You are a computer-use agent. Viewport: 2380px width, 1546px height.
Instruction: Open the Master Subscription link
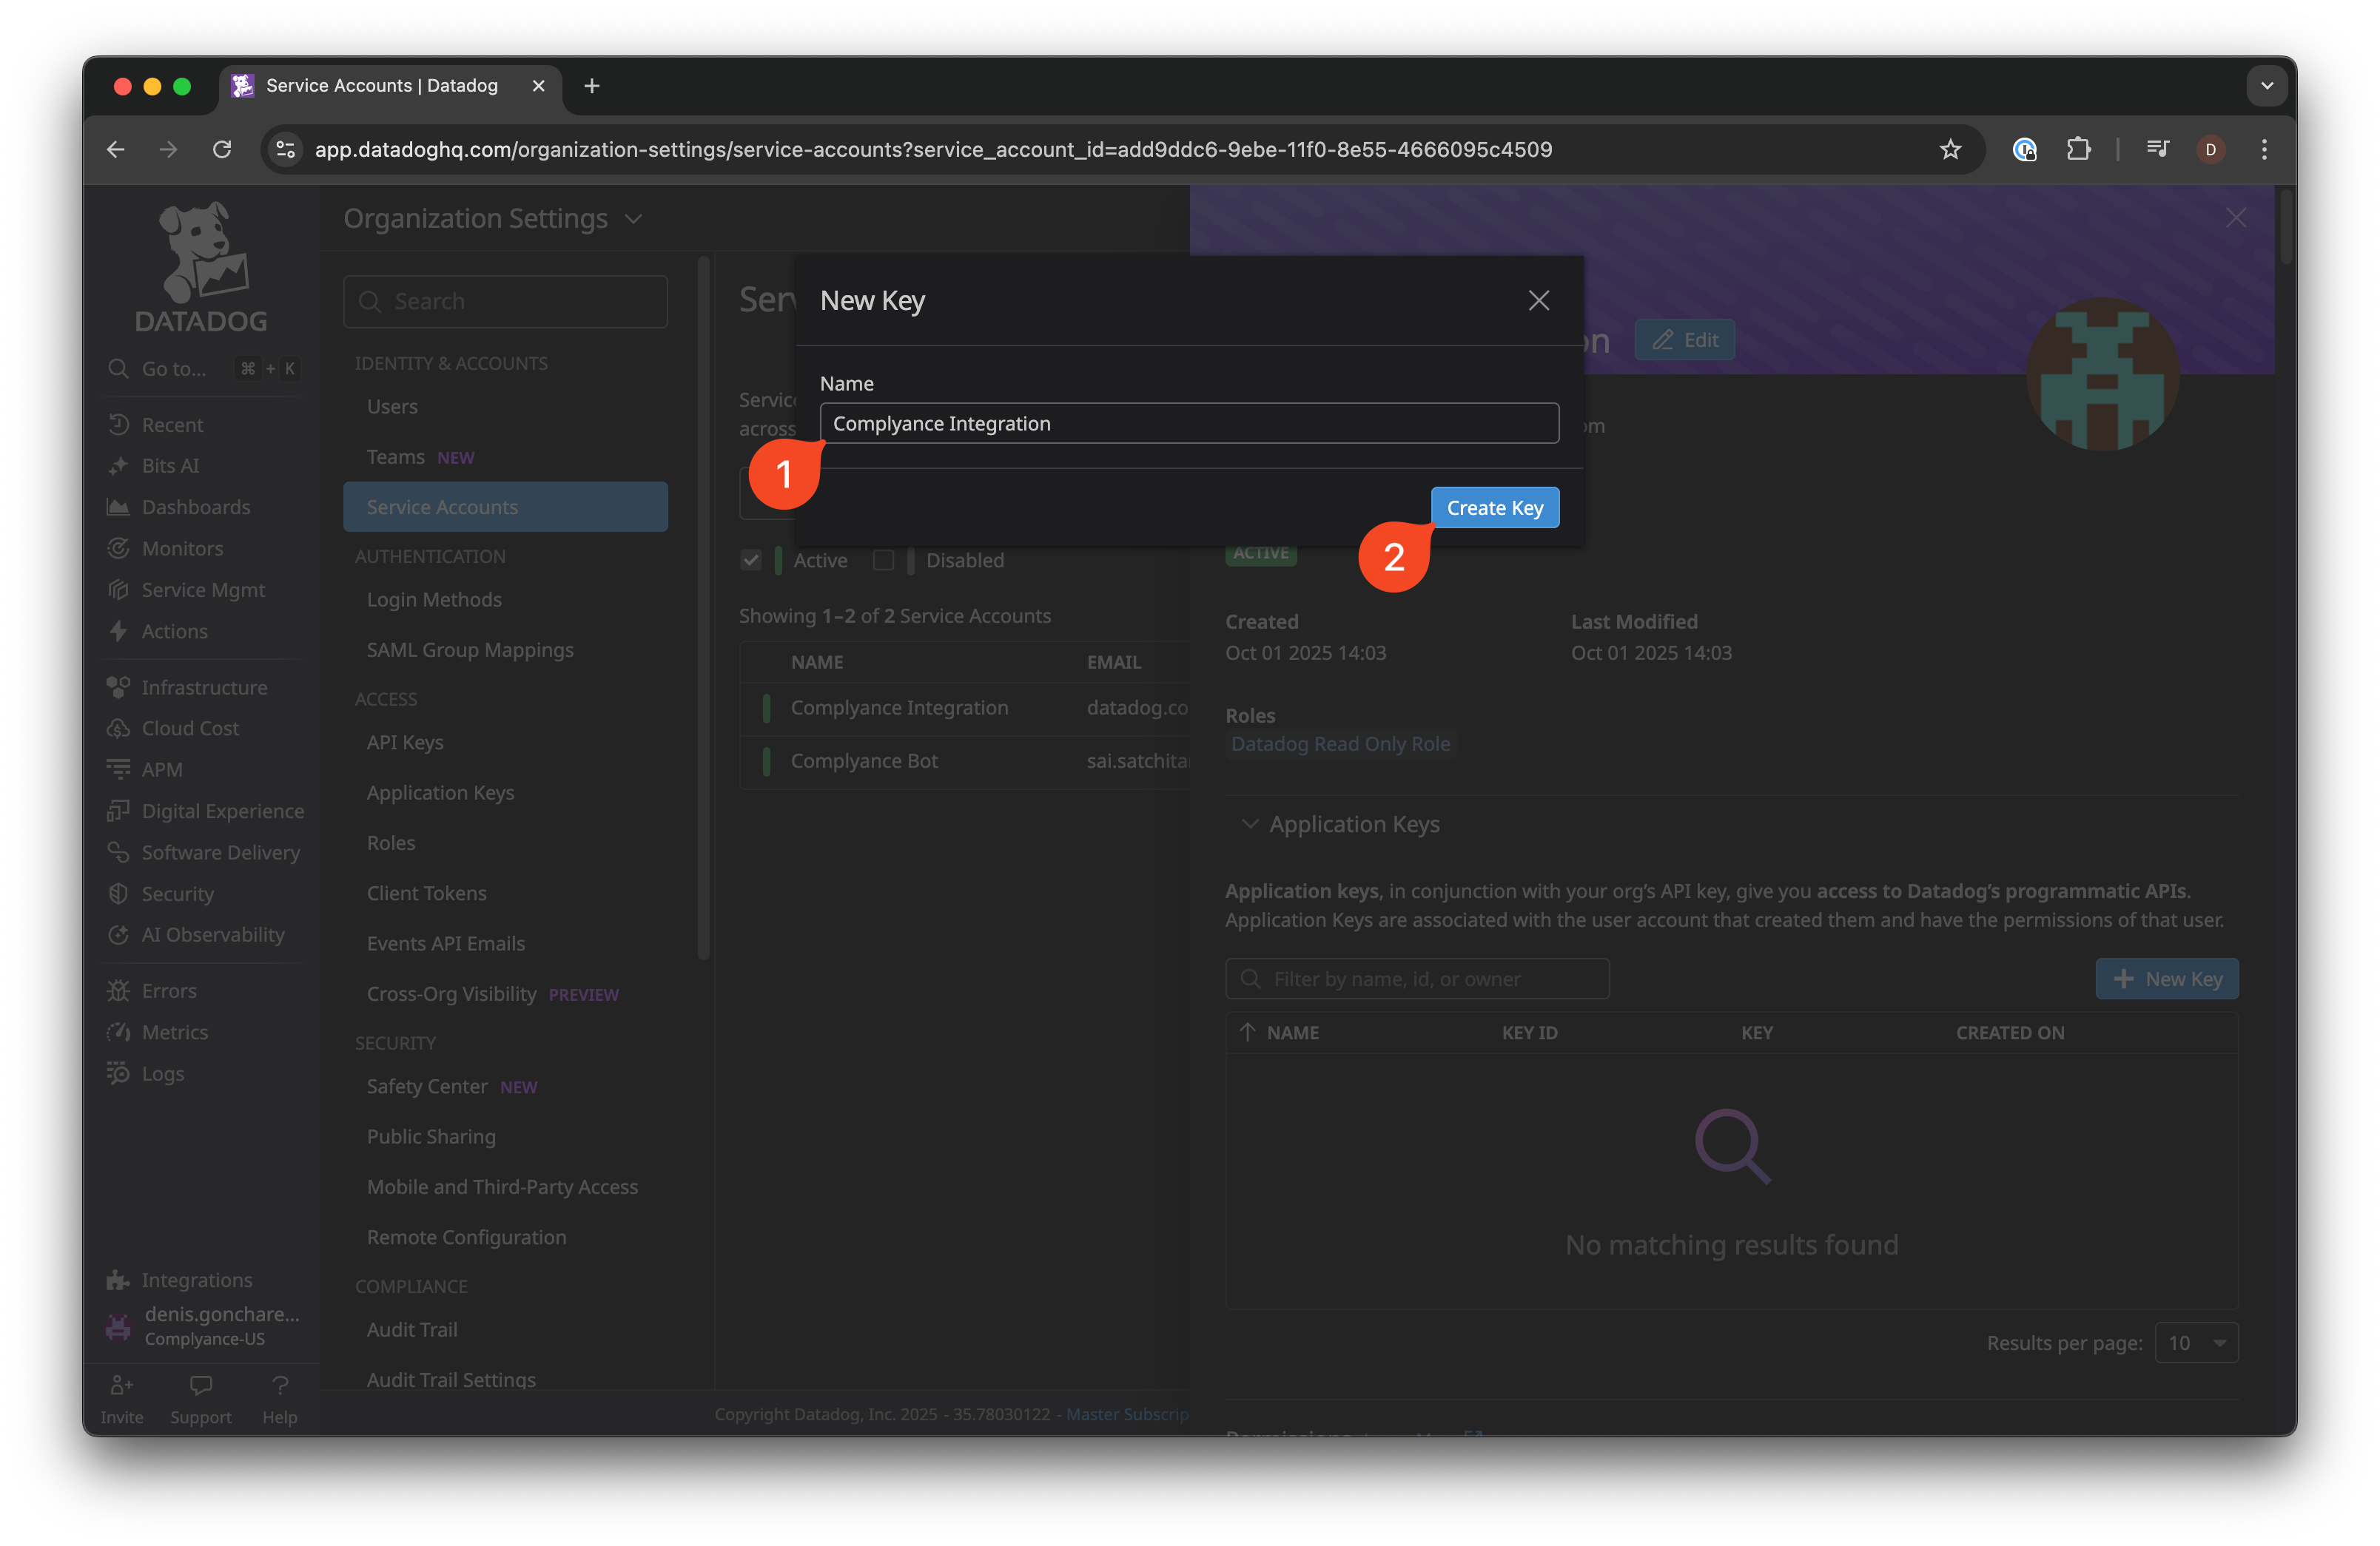point(1126,1414)
